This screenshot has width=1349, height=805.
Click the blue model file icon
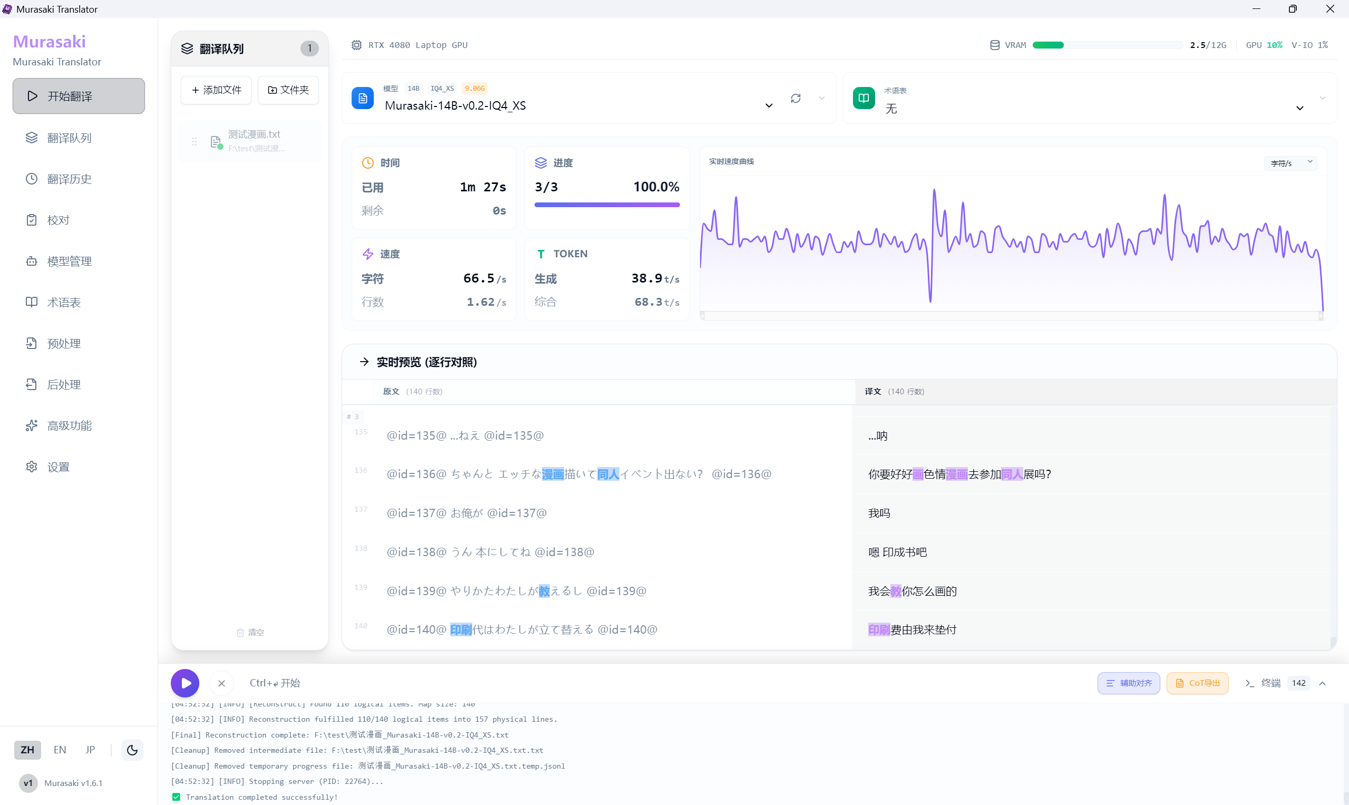[x=362, y=98]
